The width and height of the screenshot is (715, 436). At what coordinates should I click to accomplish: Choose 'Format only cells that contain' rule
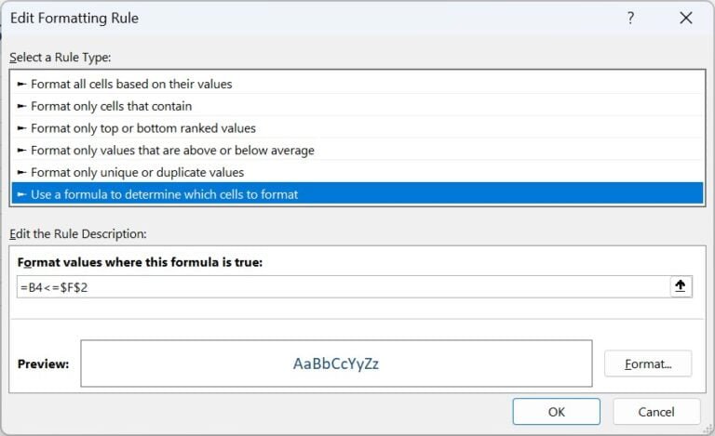click(x=111, y=106)
